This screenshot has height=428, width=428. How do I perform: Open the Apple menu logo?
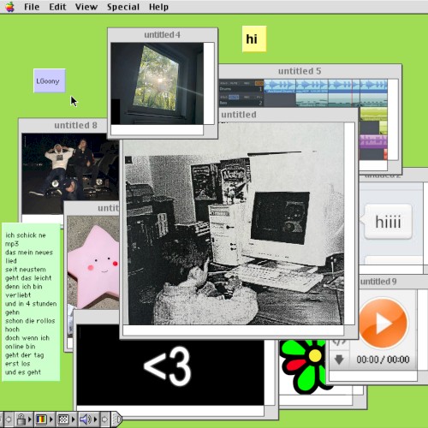coord(9,7)
